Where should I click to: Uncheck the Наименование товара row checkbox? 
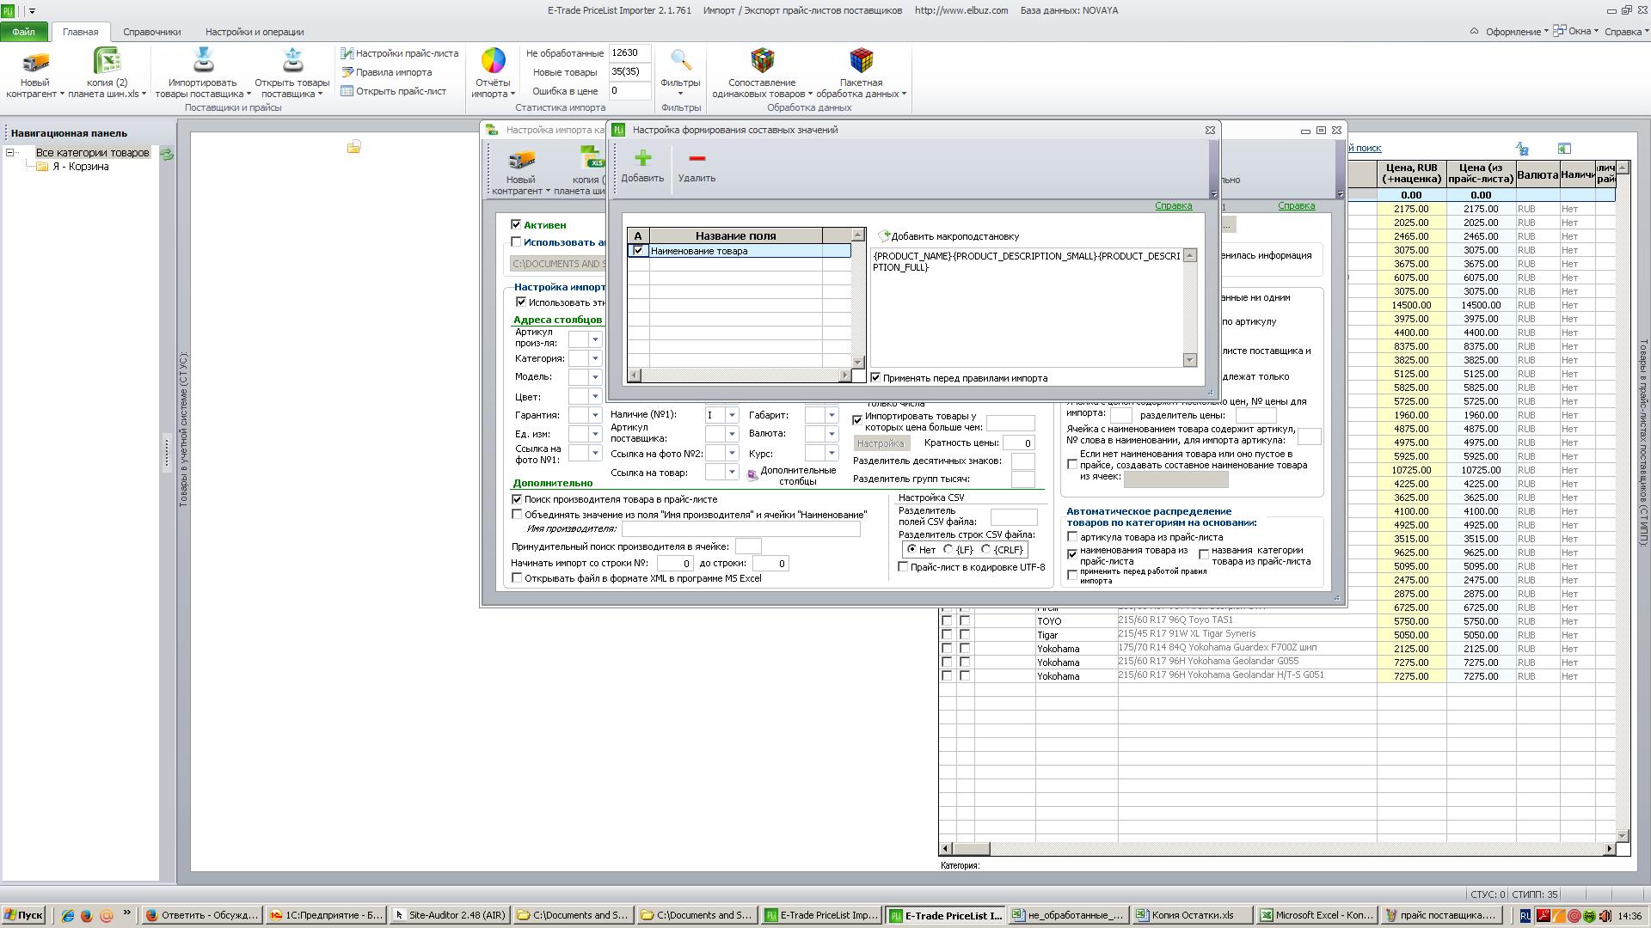coord(638,251)
